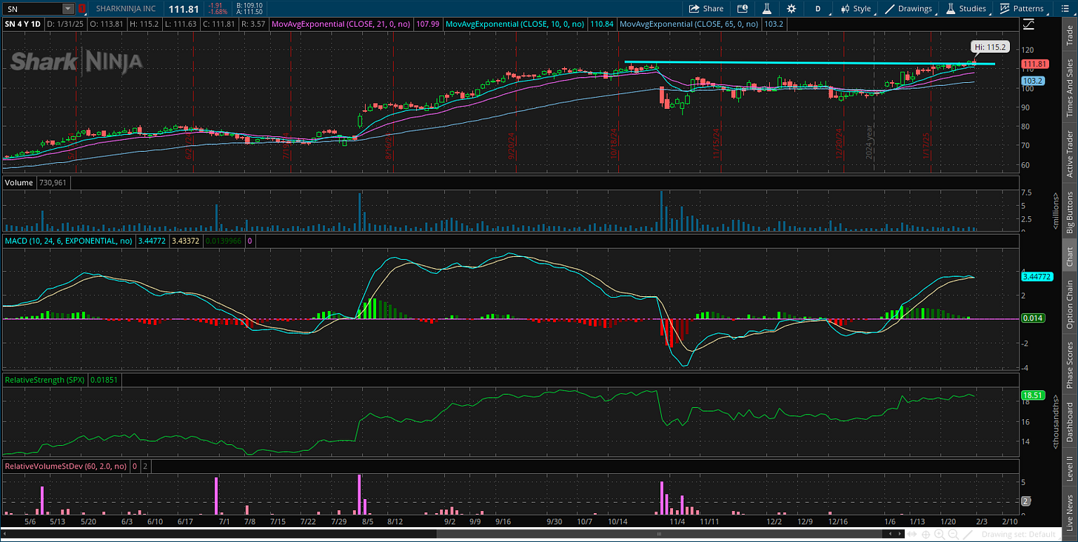Toggle the price axis scale icon above 120

point(1028,24)
